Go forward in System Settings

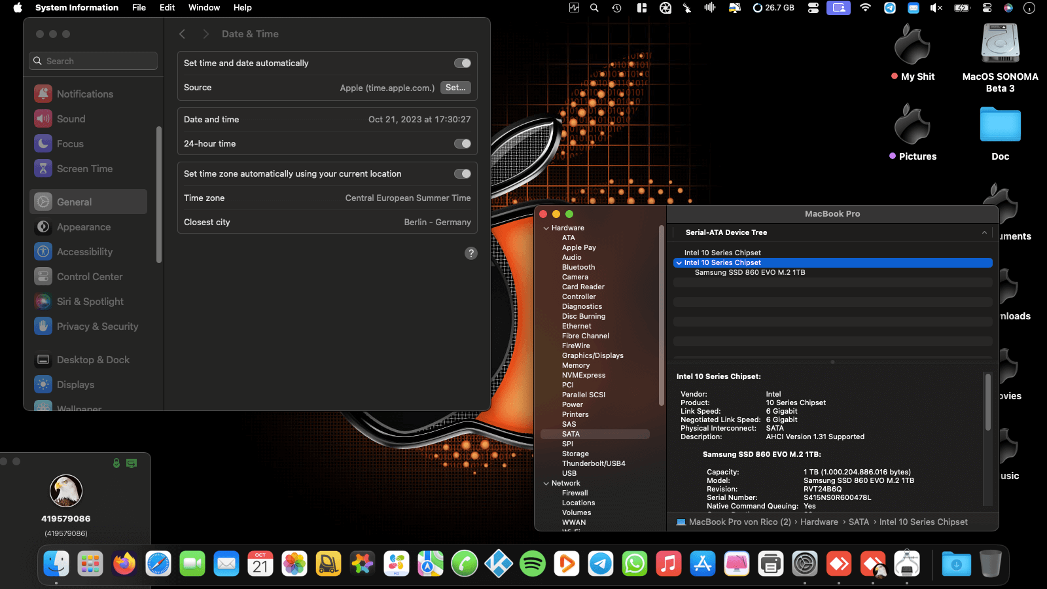205,34
